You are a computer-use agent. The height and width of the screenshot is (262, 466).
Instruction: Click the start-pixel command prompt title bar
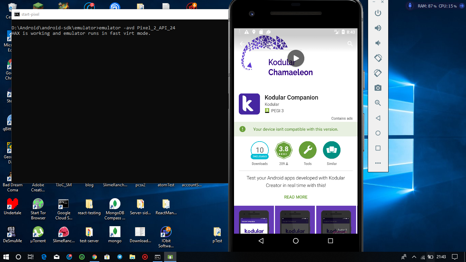[x=120, y=14]
